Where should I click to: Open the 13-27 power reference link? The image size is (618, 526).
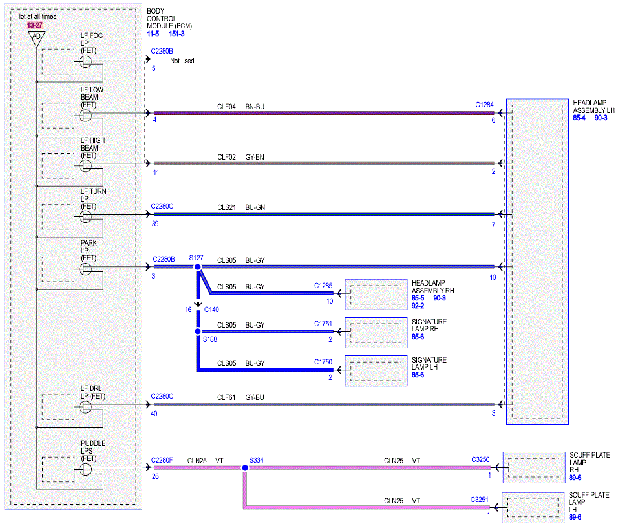[34, 25]
